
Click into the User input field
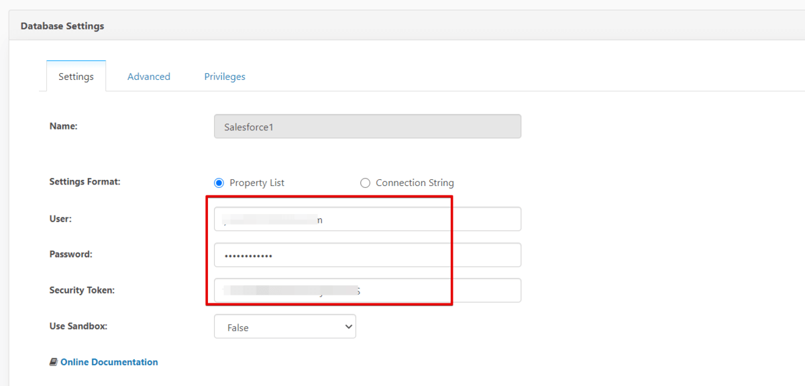pos(367,220)
